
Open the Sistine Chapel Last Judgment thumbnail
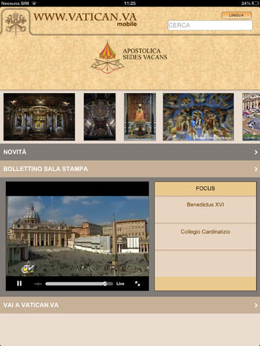(x=198, y=117)
